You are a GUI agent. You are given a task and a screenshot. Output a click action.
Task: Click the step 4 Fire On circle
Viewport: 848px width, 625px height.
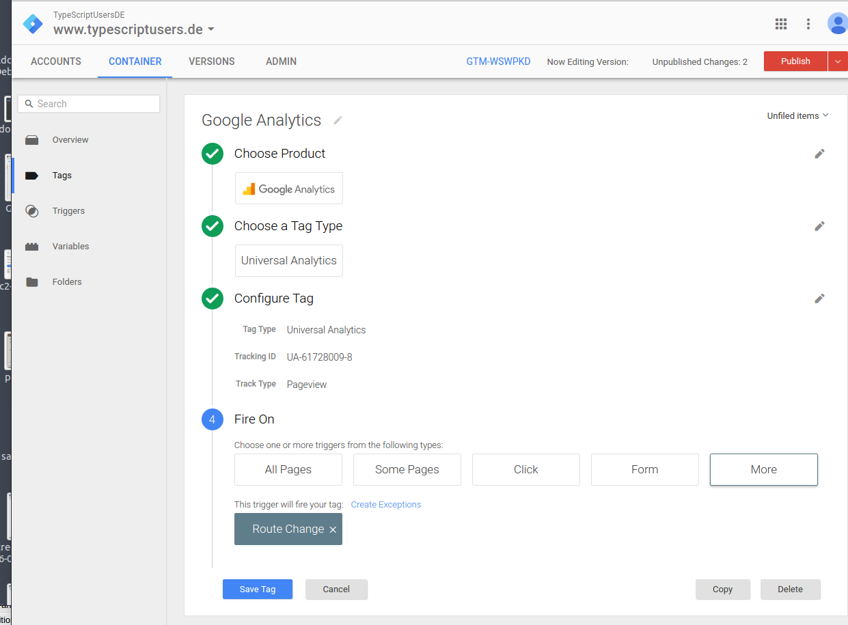213,419
